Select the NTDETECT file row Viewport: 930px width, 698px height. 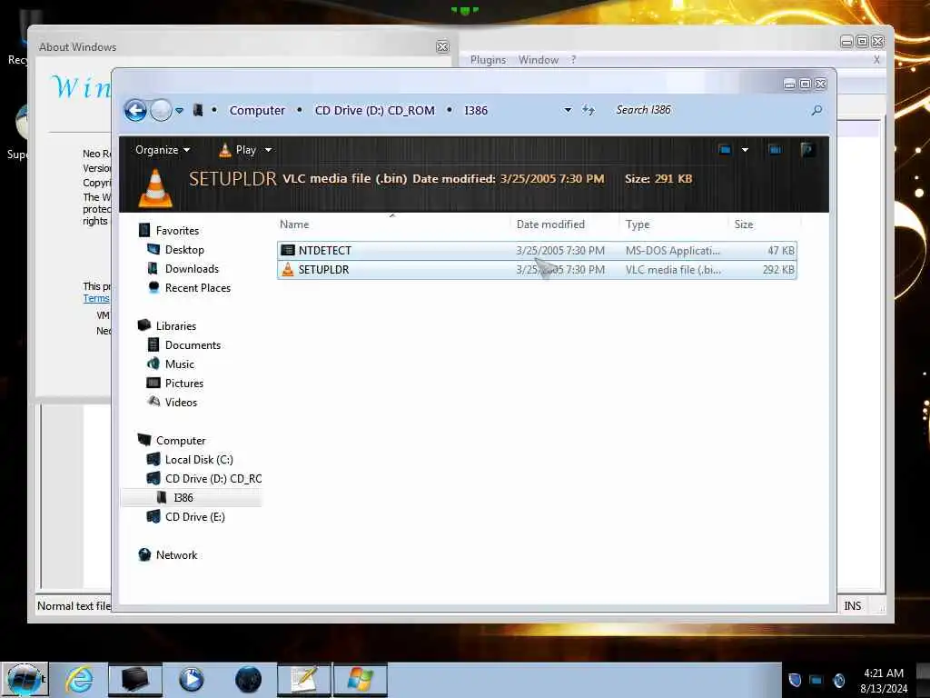click(537, 251)
